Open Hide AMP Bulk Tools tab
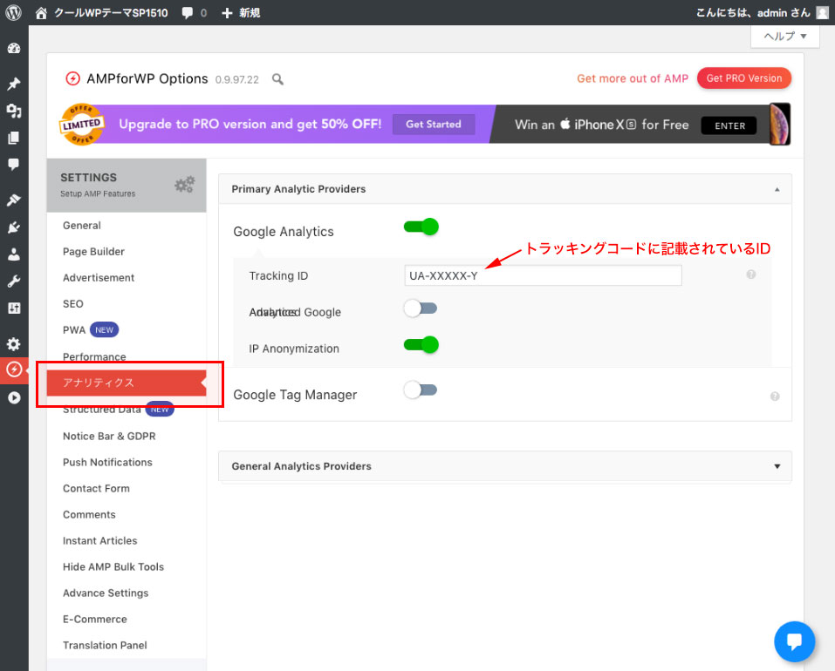 pos(113,566)
